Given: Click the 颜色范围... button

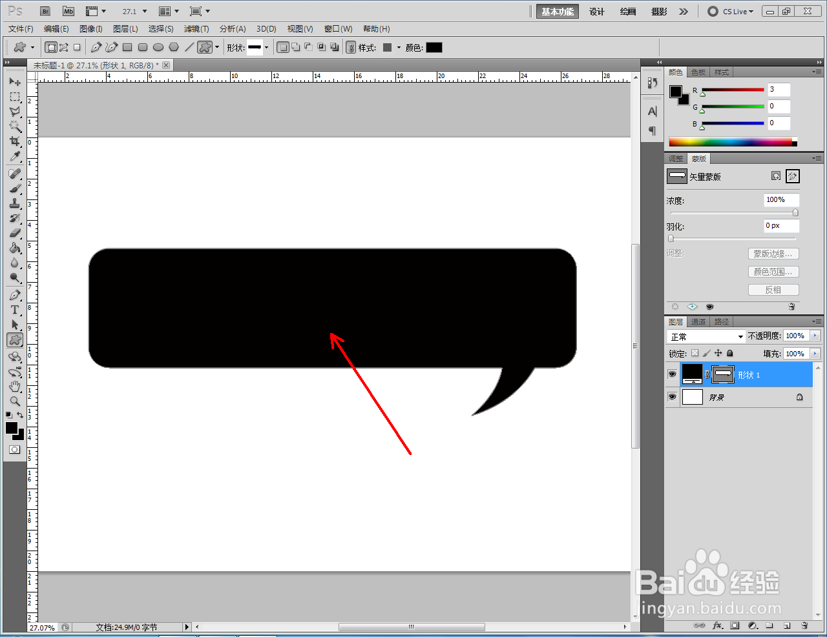Looking at the screenshot, I should click(x=773, y=272).
